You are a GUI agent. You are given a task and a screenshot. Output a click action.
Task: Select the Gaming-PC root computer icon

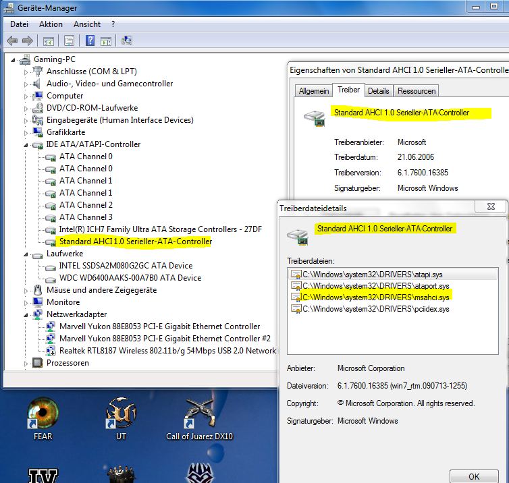(25, 59)
